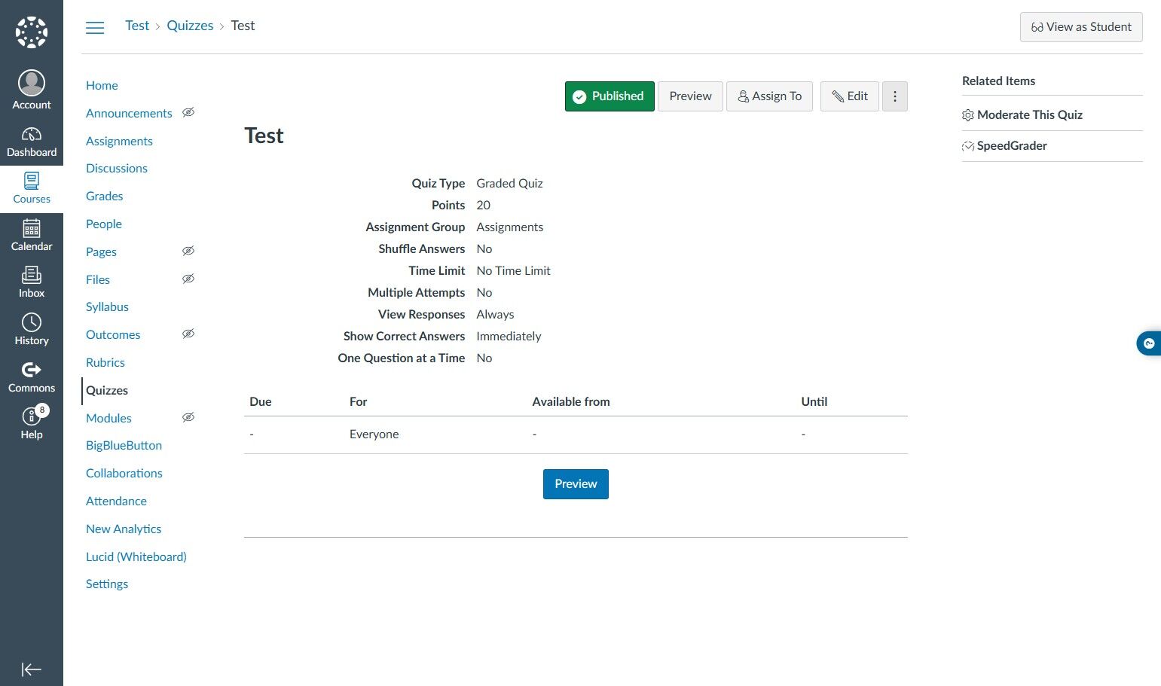
Task: Open Announcements in course navigation
Action: pyautogui.click(x=129, y=113)
